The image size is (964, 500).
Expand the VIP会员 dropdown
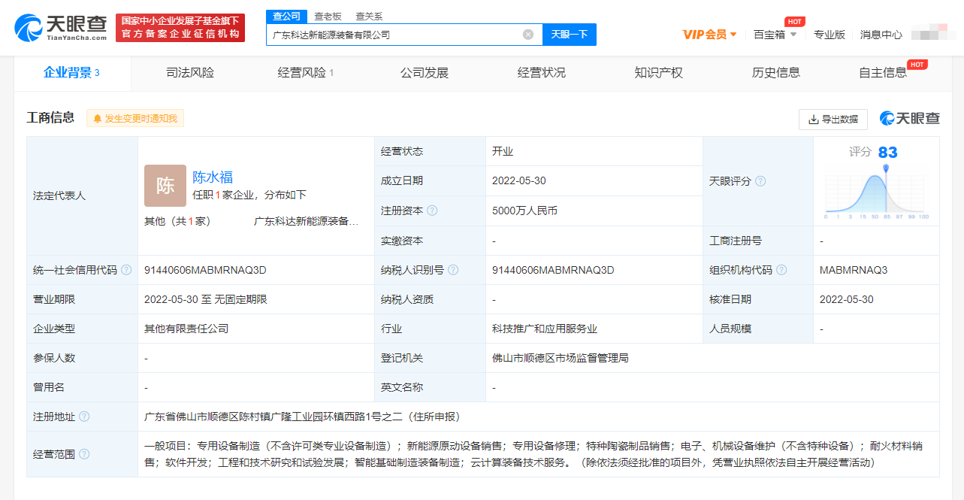(709, 34)
